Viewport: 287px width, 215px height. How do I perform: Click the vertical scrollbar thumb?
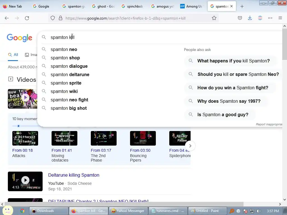pos(284,44)
